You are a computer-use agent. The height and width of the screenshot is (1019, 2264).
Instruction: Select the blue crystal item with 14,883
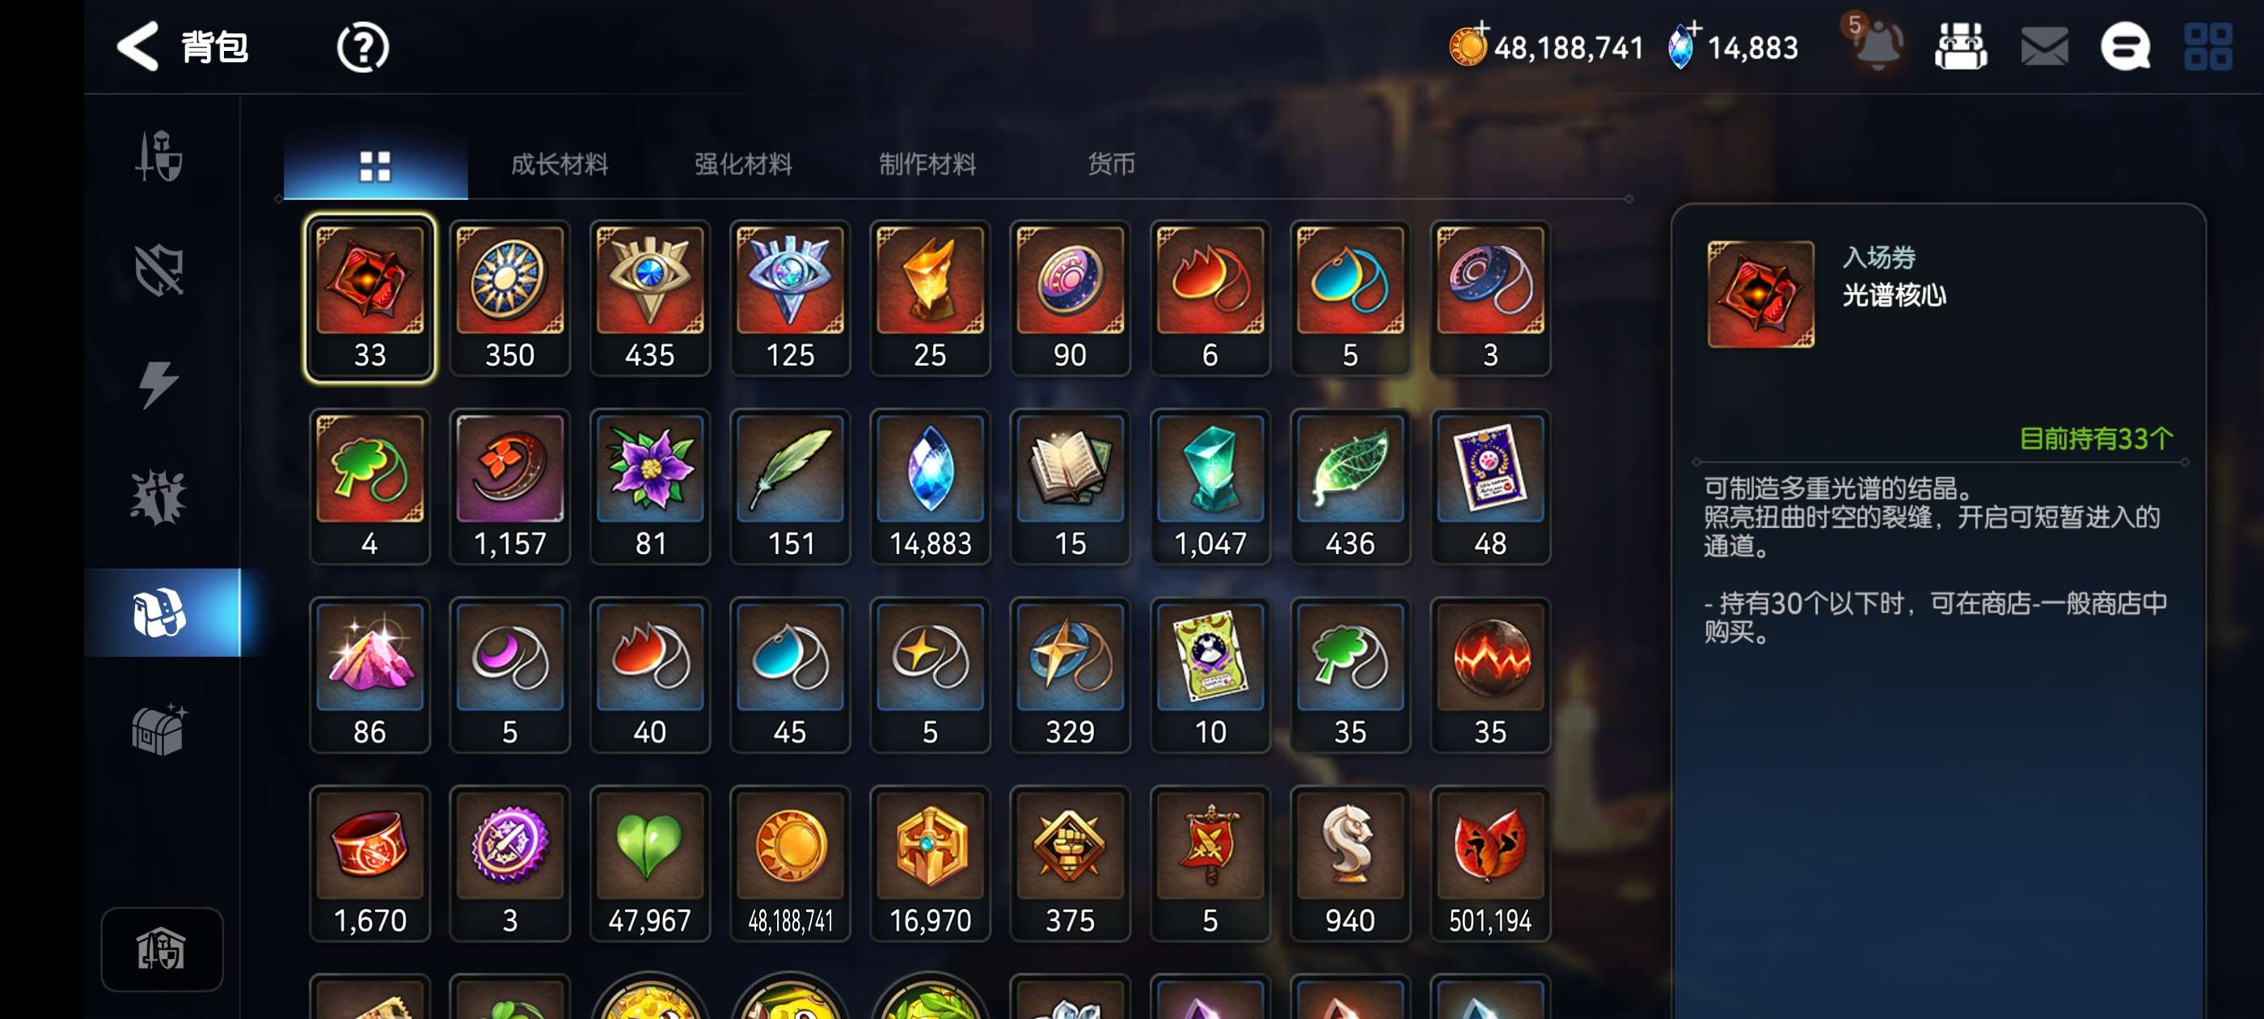(x=930, y=486)
